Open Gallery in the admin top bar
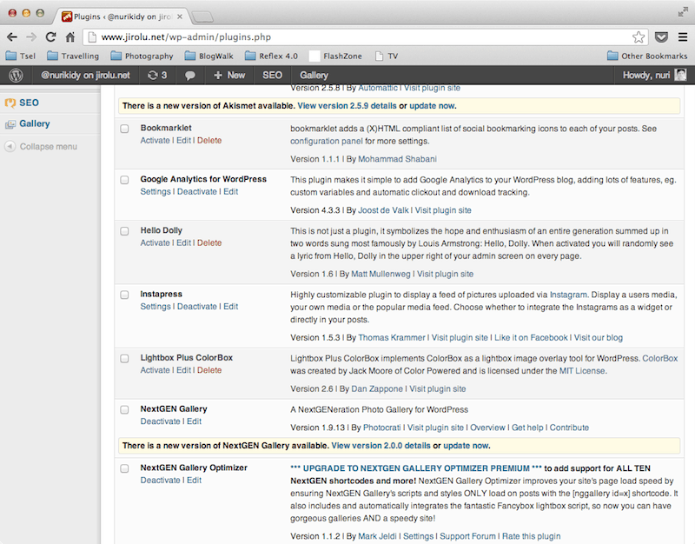This screenshot has width=695, height=544. coord(314,76)
